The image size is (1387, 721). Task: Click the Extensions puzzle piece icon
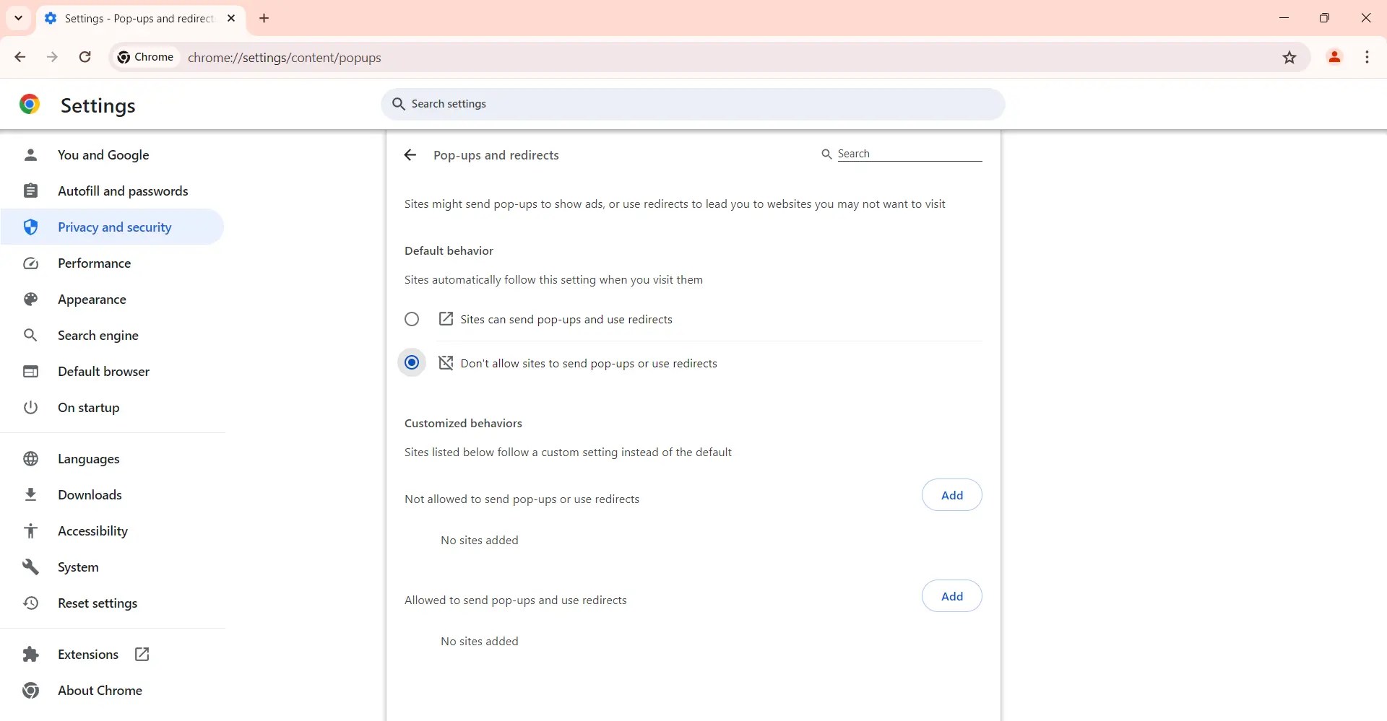(30, 654)
